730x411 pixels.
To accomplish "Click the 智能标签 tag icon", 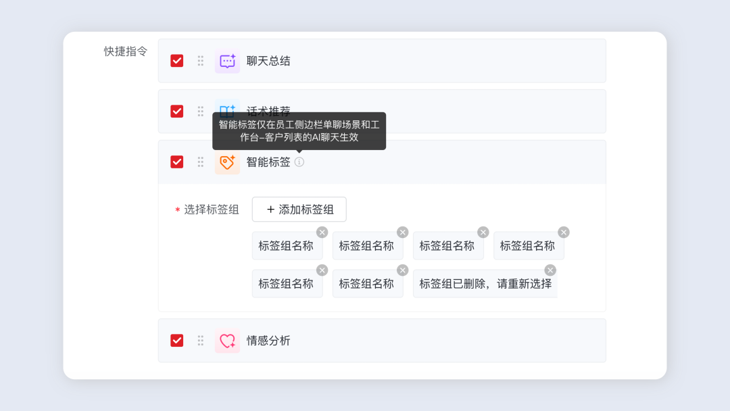I will pyautogui.click(x=227, y=162).
